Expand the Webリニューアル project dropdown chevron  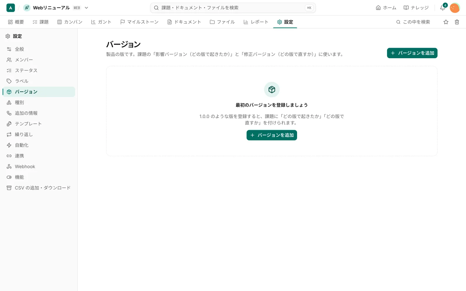[x=86, y=8]
